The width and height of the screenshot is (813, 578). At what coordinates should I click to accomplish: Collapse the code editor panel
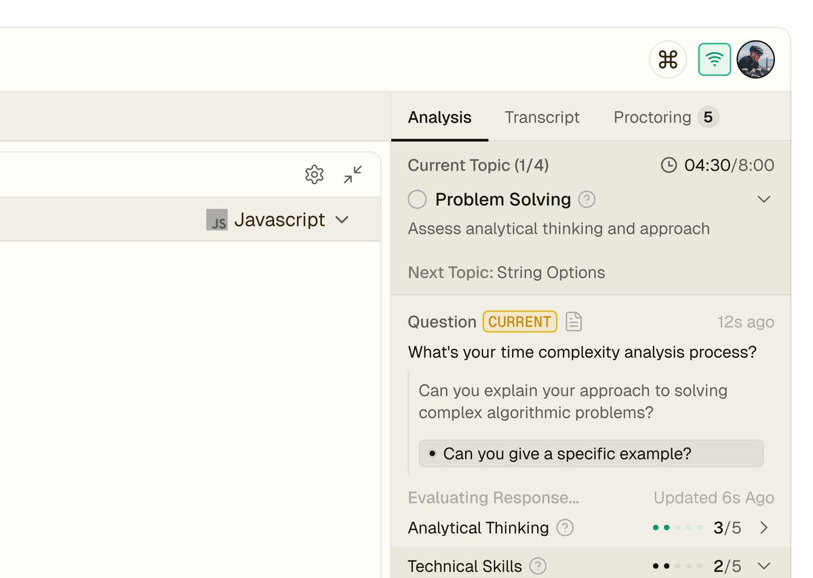point(353,175)
